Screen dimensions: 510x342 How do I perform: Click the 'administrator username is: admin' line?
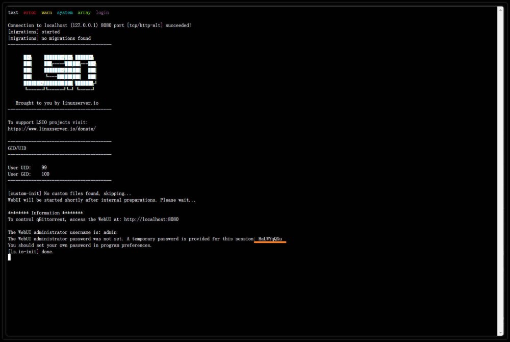click(62, 232)
